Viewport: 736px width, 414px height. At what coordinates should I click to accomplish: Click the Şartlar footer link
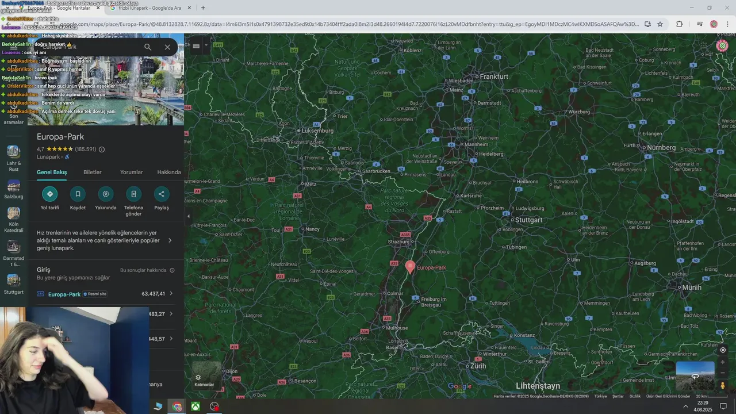(618, 396)
